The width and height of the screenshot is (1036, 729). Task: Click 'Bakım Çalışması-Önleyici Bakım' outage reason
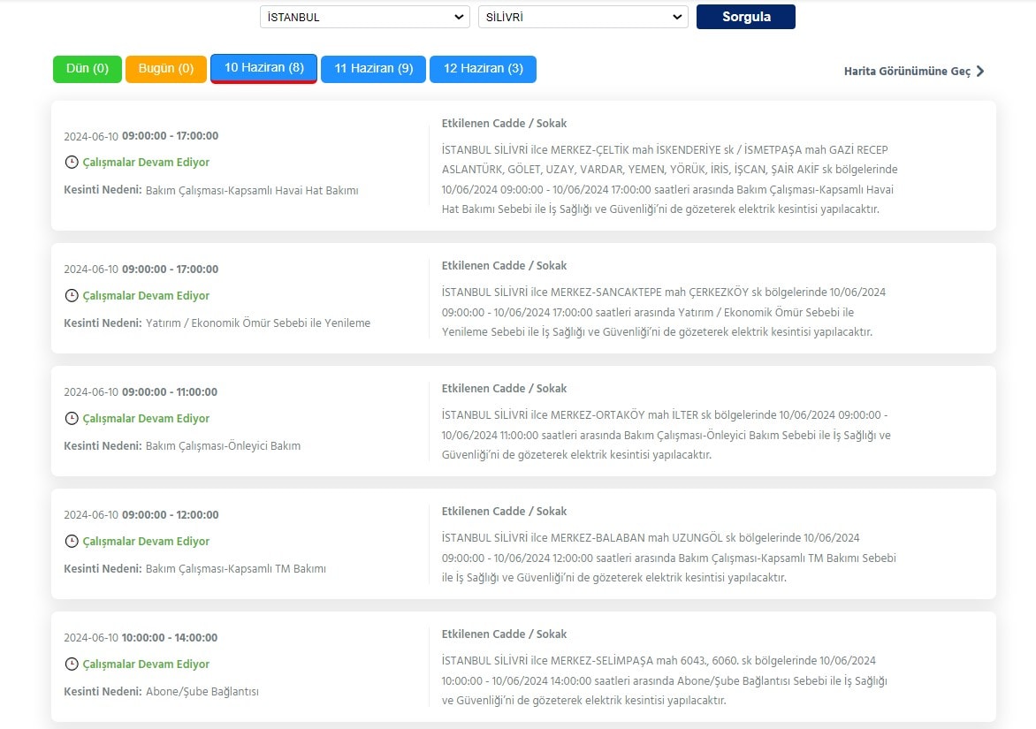tap(223, 445)
